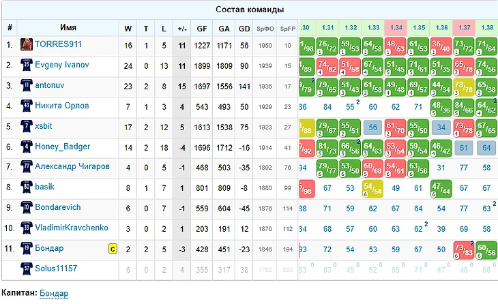Click jersey icon next to antonuv
Viewport: 498px width, 304px height.
pos(27,86)
